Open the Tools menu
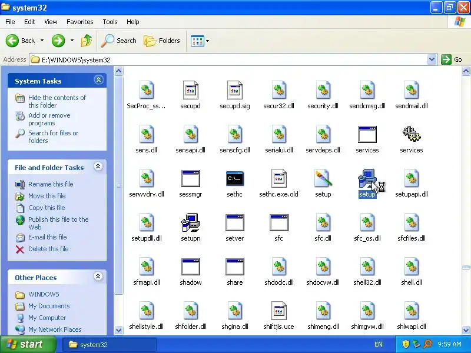Screen dimensions: 471x353 click(110, 22)
